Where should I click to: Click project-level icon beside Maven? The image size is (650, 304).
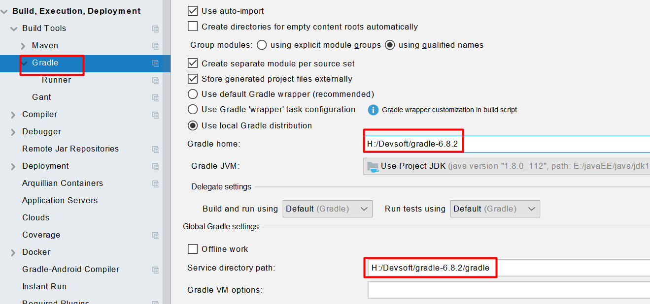coord(156,46)
